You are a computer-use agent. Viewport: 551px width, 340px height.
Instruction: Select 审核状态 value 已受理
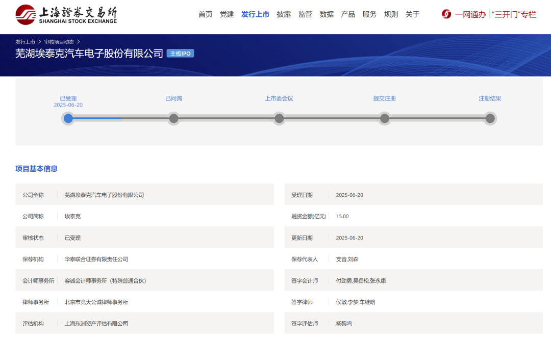73,238
